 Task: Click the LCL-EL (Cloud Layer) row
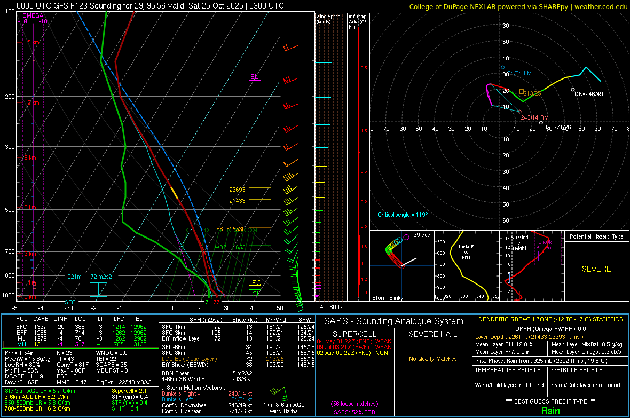(238, 359)
